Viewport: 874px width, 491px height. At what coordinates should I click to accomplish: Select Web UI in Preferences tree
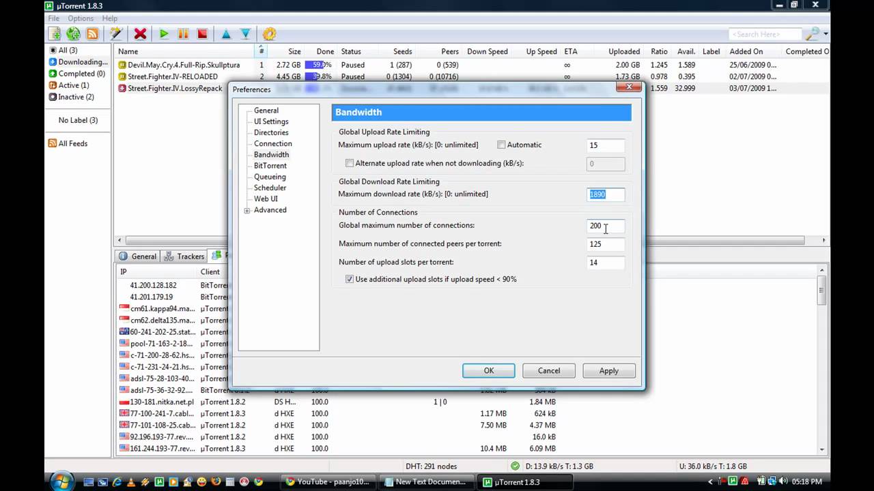266,198
